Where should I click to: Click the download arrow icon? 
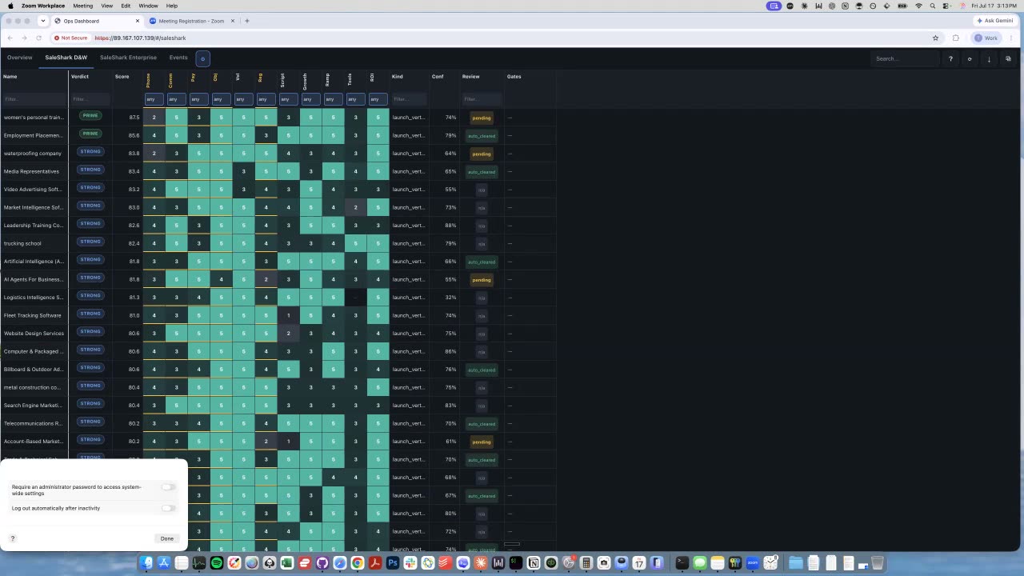(x=989, y=58)
